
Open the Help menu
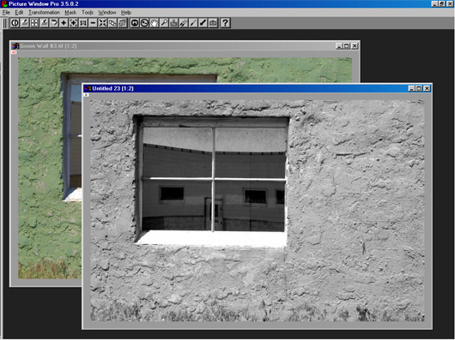[x=126, y=13]
